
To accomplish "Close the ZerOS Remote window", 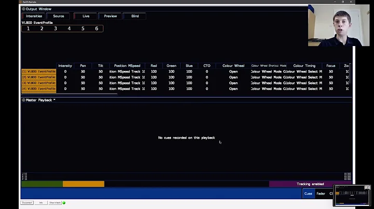I will [351, 2].
